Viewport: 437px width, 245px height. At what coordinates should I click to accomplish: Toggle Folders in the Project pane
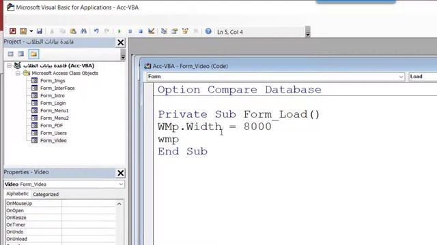33,54
